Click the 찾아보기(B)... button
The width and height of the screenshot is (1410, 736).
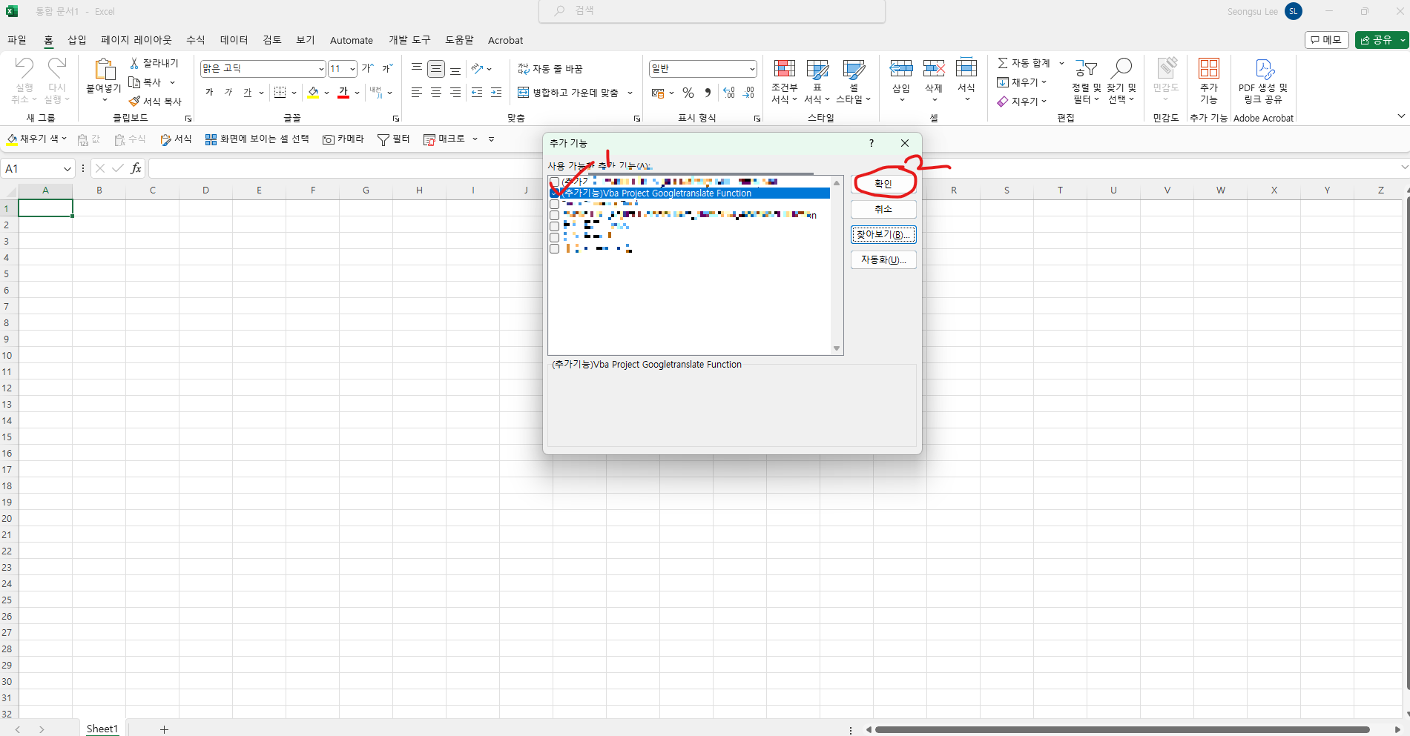[x=883, y=234]
